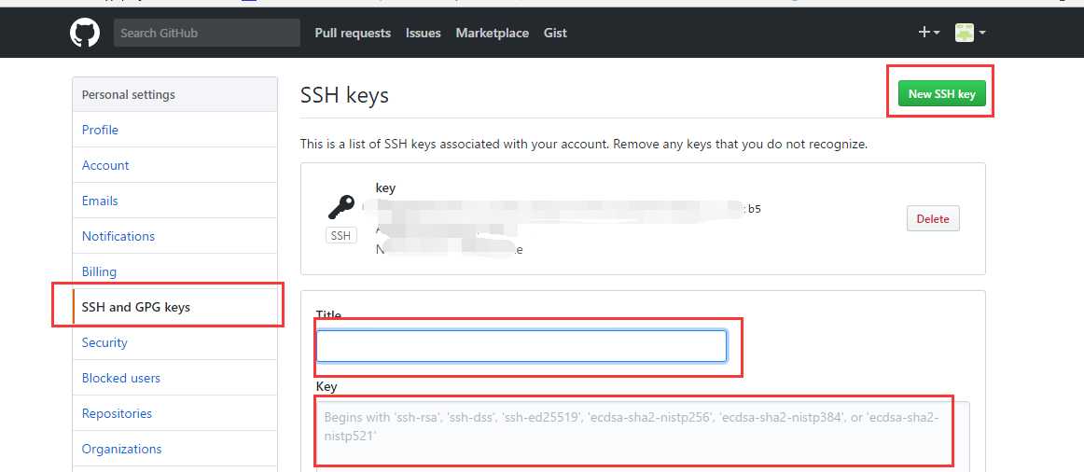Open the Gist link in the header
The height and width of the screenshot is (472, 1084).
point(555,33)
